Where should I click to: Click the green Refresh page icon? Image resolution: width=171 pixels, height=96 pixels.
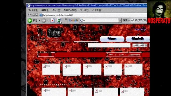click(x=59, y=21)
